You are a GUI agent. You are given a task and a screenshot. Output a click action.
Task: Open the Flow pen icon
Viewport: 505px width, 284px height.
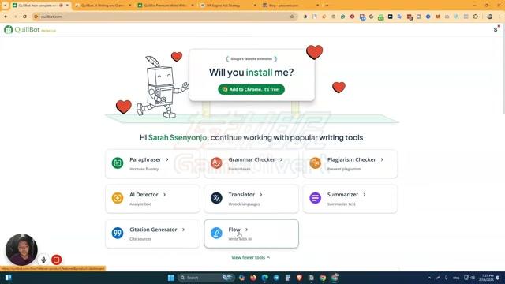pos(216,233)
